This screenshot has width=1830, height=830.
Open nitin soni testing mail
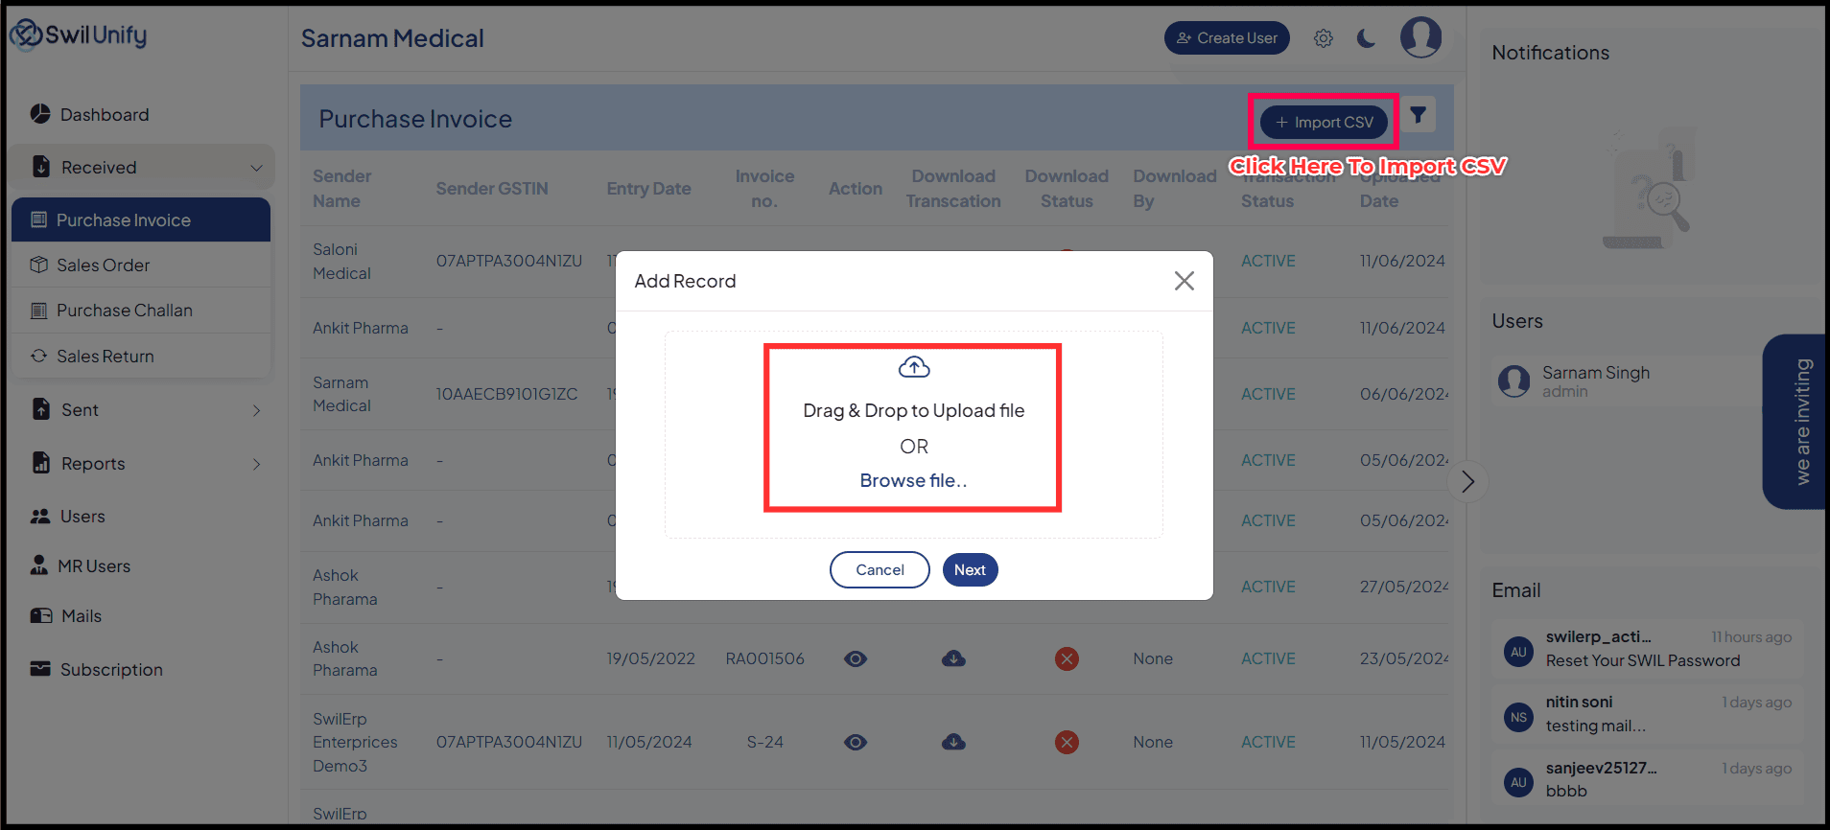(x=1648, y=714)
